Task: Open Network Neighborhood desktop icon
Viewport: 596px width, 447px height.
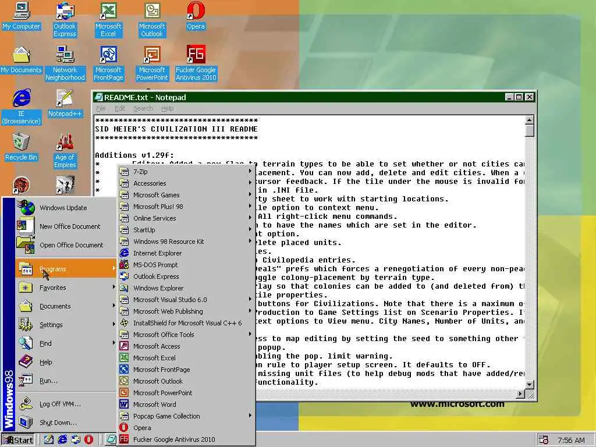Action: click(x=65, y=63)
